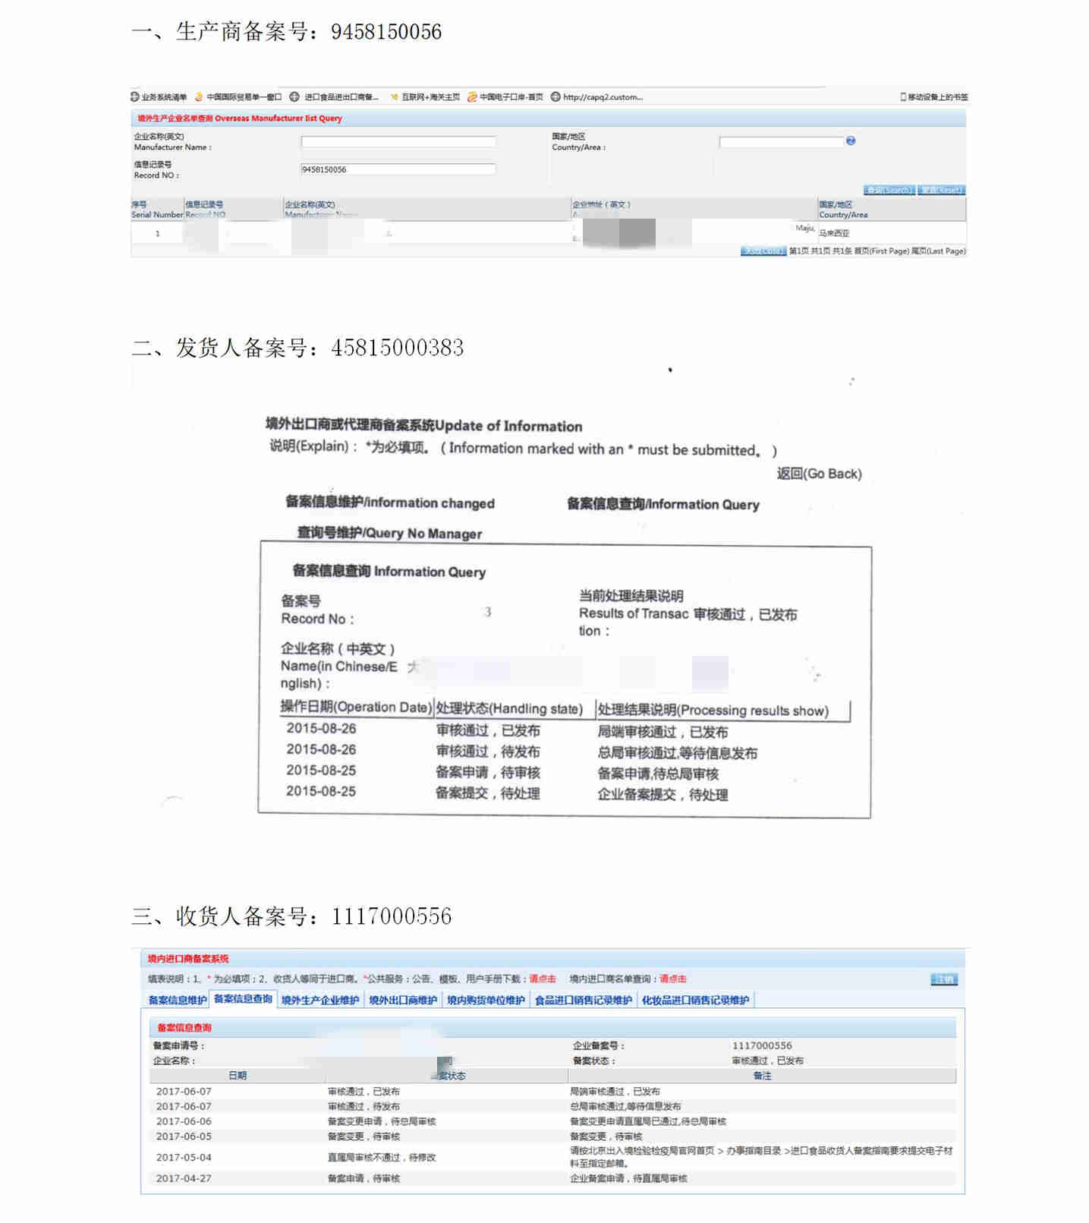Open the Query No Manager section

point(389,533)
